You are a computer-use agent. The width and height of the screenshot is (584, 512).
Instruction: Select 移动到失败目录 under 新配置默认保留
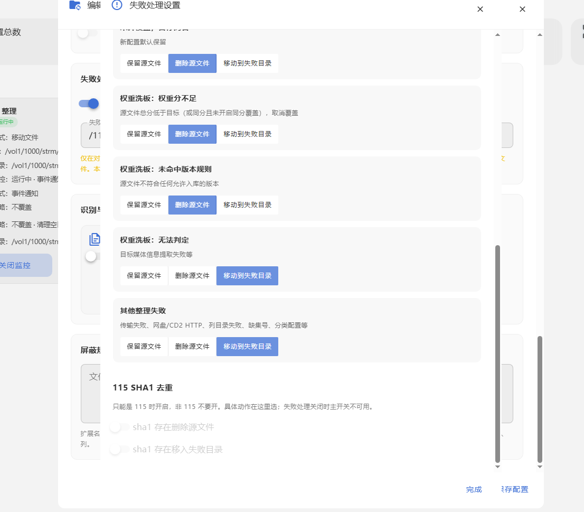click(x=247, y=63)
